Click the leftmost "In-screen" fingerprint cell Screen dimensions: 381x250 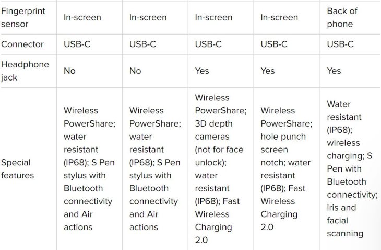[x=82, y=17]
